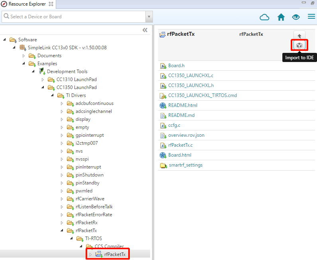Select the pinStandby folder
317x260 pixels.
(87, 183)
